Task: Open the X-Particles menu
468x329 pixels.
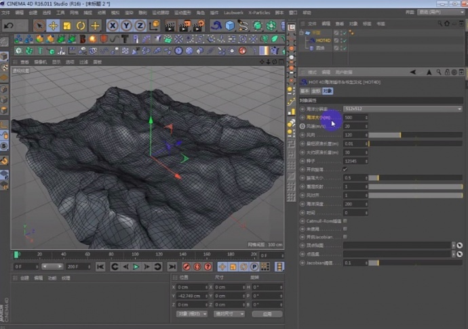Action: tap(259, 12)
